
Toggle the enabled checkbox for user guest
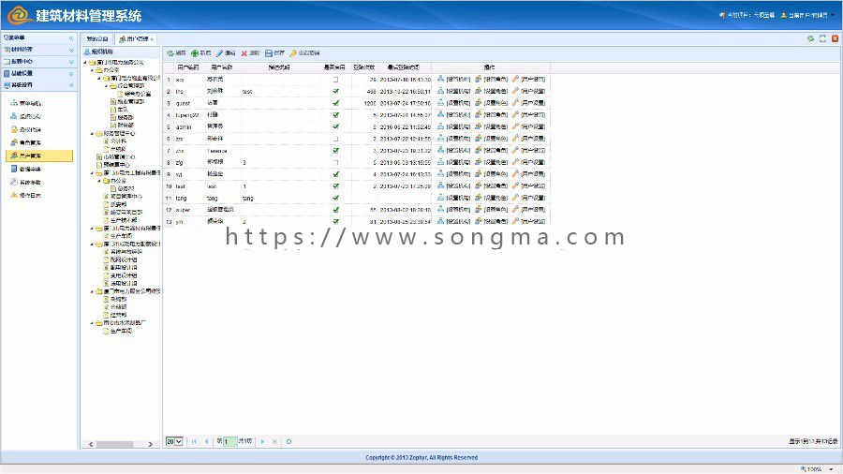tap(335, 103)
